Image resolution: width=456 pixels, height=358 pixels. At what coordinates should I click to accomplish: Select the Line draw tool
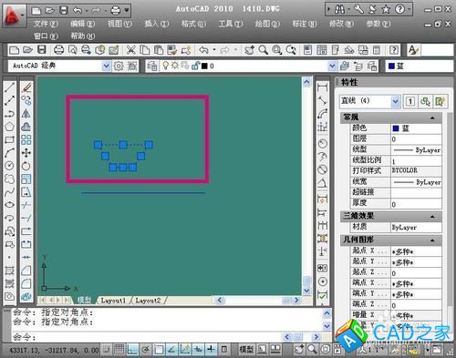point(9,87)
